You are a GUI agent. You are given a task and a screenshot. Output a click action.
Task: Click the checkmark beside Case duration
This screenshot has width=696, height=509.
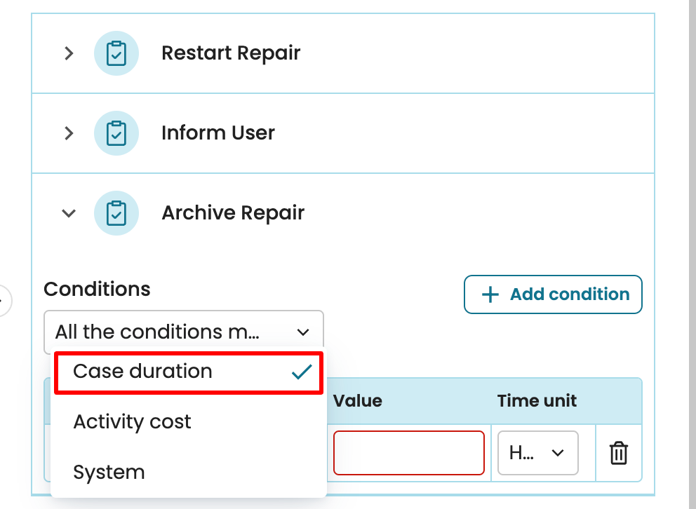point(302,372)
